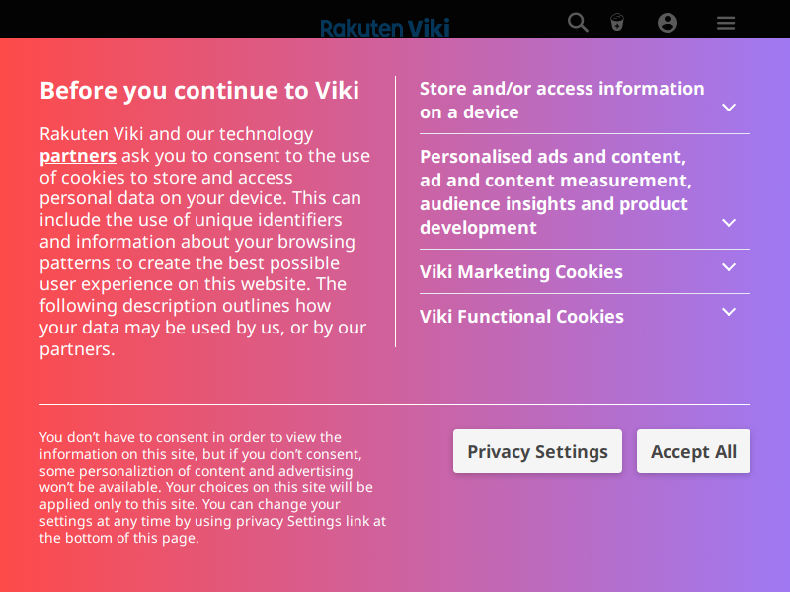Screen dimensions: 790x592
Task: Open Privacy Settings
Action: 537,451
